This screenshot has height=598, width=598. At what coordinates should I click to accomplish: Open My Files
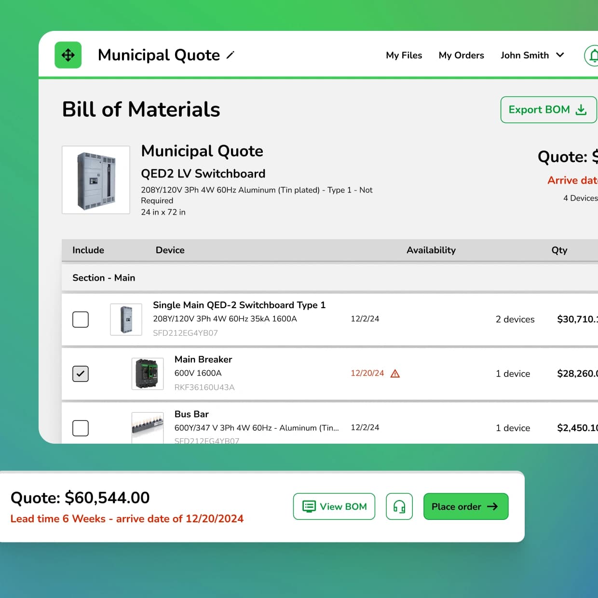point(404,55)
